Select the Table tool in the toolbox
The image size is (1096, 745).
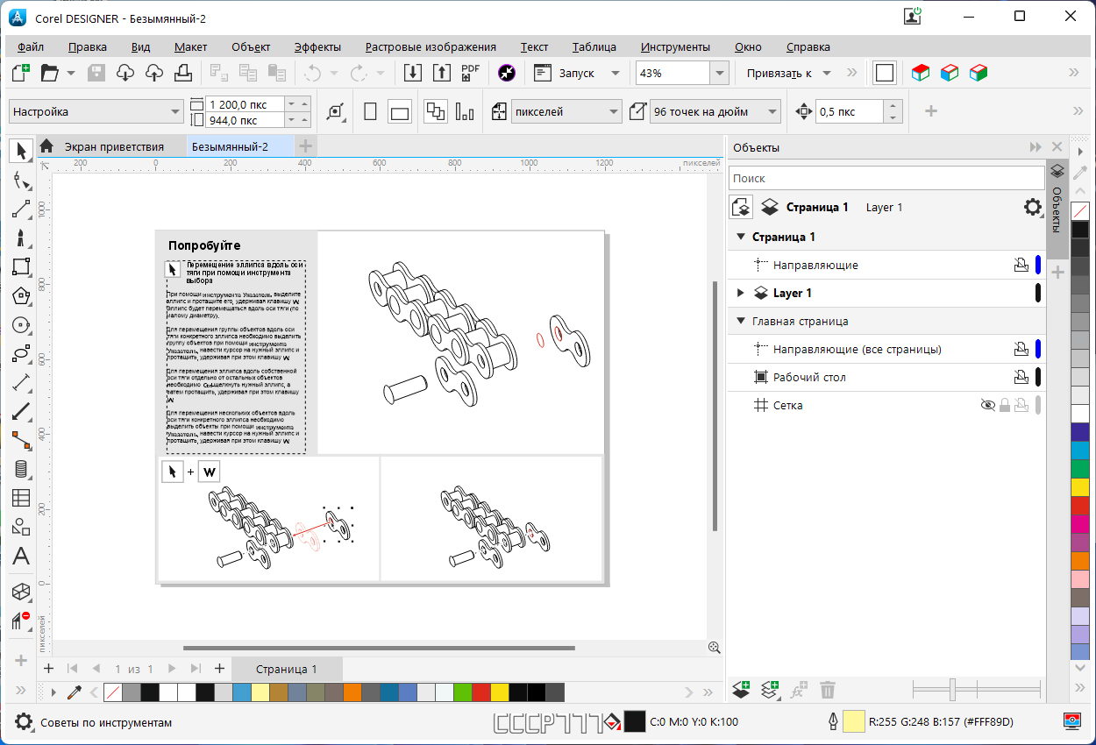coord(21,498)
